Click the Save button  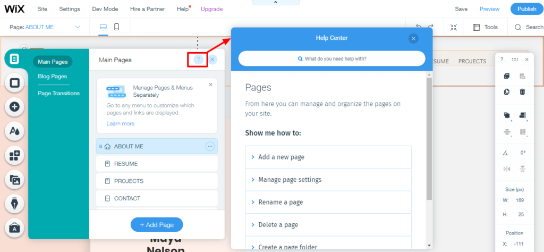click(x=461, y=9)
